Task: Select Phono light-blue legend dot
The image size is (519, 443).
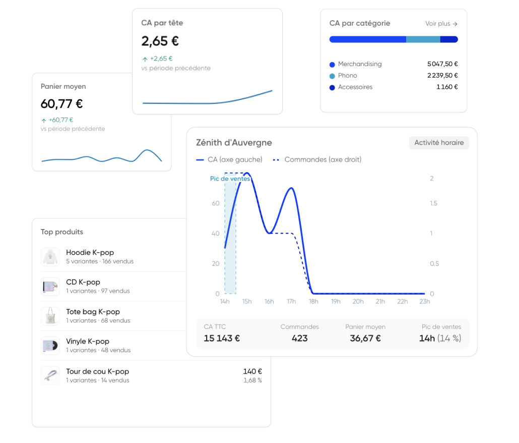Action: coord(333,76)
